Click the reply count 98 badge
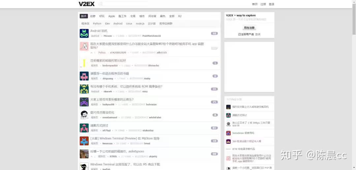 pos(214,154)
